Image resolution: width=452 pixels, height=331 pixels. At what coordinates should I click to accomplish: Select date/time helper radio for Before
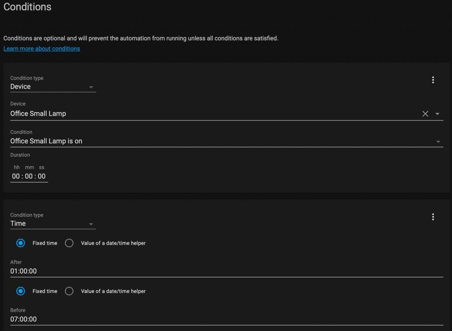[69, 291]
